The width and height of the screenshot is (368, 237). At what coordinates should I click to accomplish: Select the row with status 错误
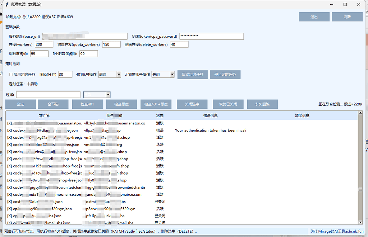click(181, 131)
